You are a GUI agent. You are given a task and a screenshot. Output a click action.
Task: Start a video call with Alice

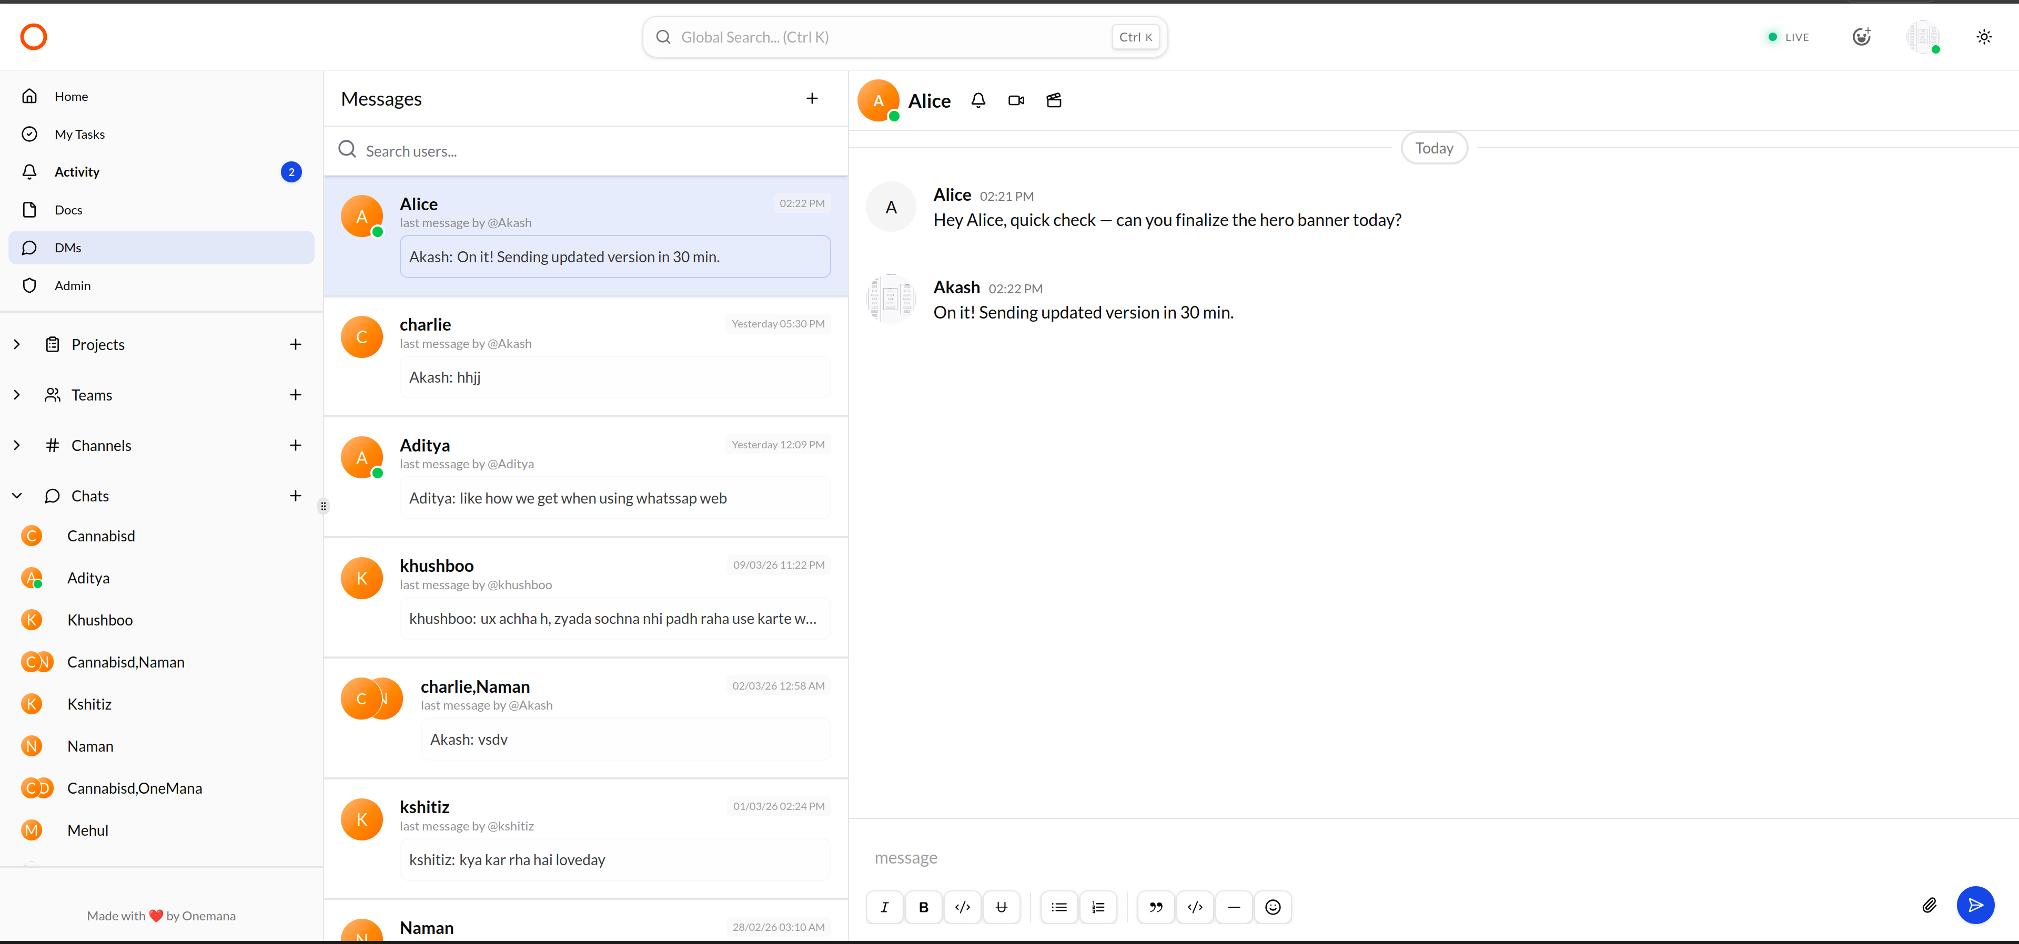click(x=1016, y=100)
